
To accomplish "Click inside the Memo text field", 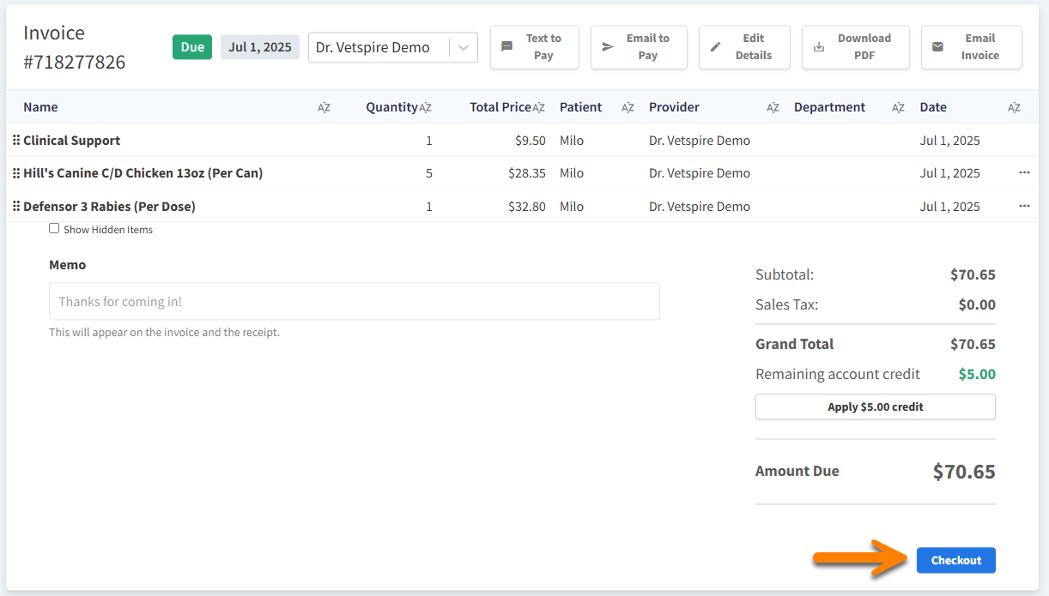I will pos(354,301).
